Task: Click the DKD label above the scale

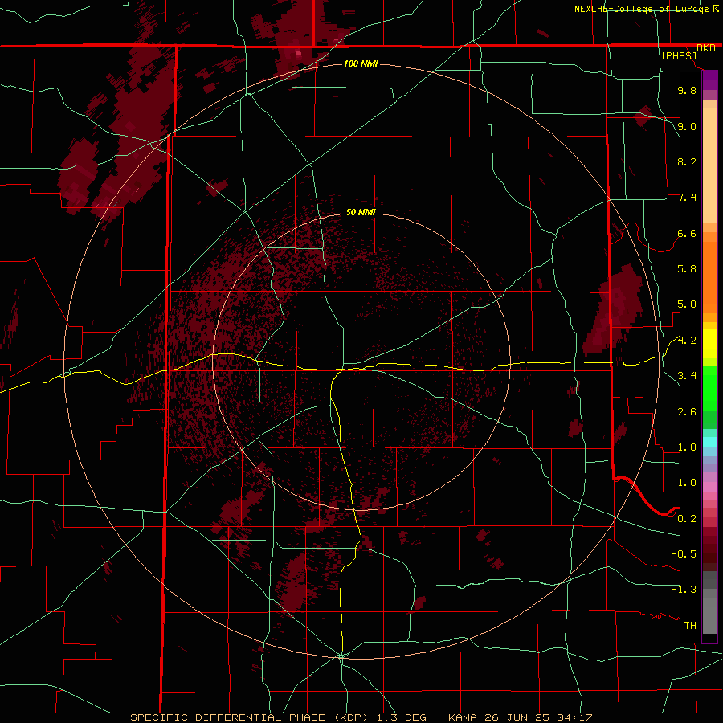Action: point(706,48)
